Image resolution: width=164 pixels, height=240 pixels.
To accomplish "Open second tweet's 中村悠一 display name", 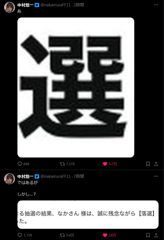I will tap(25, 176).
